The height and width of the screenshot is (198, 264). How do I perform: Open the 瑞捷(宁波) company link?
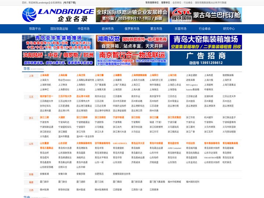click(x=155, y=122)
